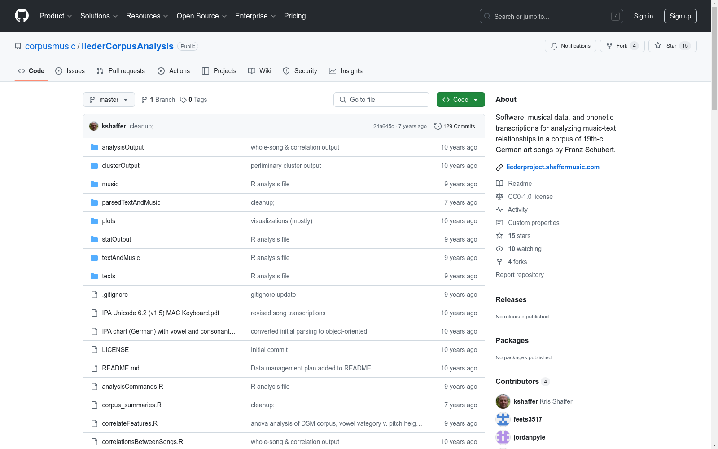Viewport: 718px width, 449px height.
Task: Open the 1 Branch link
Action: pos(158,100)
